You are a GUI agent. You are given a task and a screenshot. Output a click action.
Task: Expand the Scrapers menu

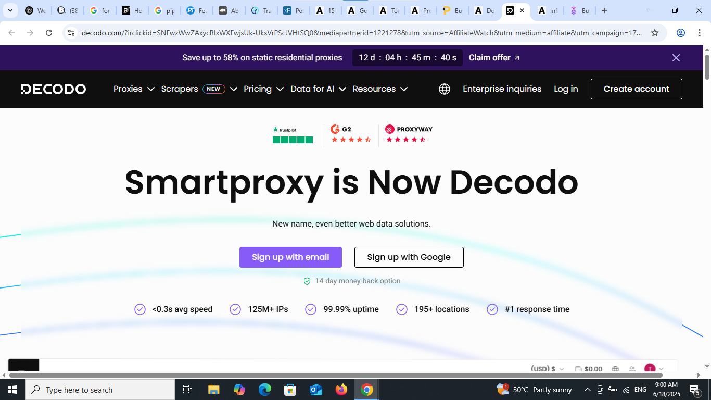[x=199, y=89]
